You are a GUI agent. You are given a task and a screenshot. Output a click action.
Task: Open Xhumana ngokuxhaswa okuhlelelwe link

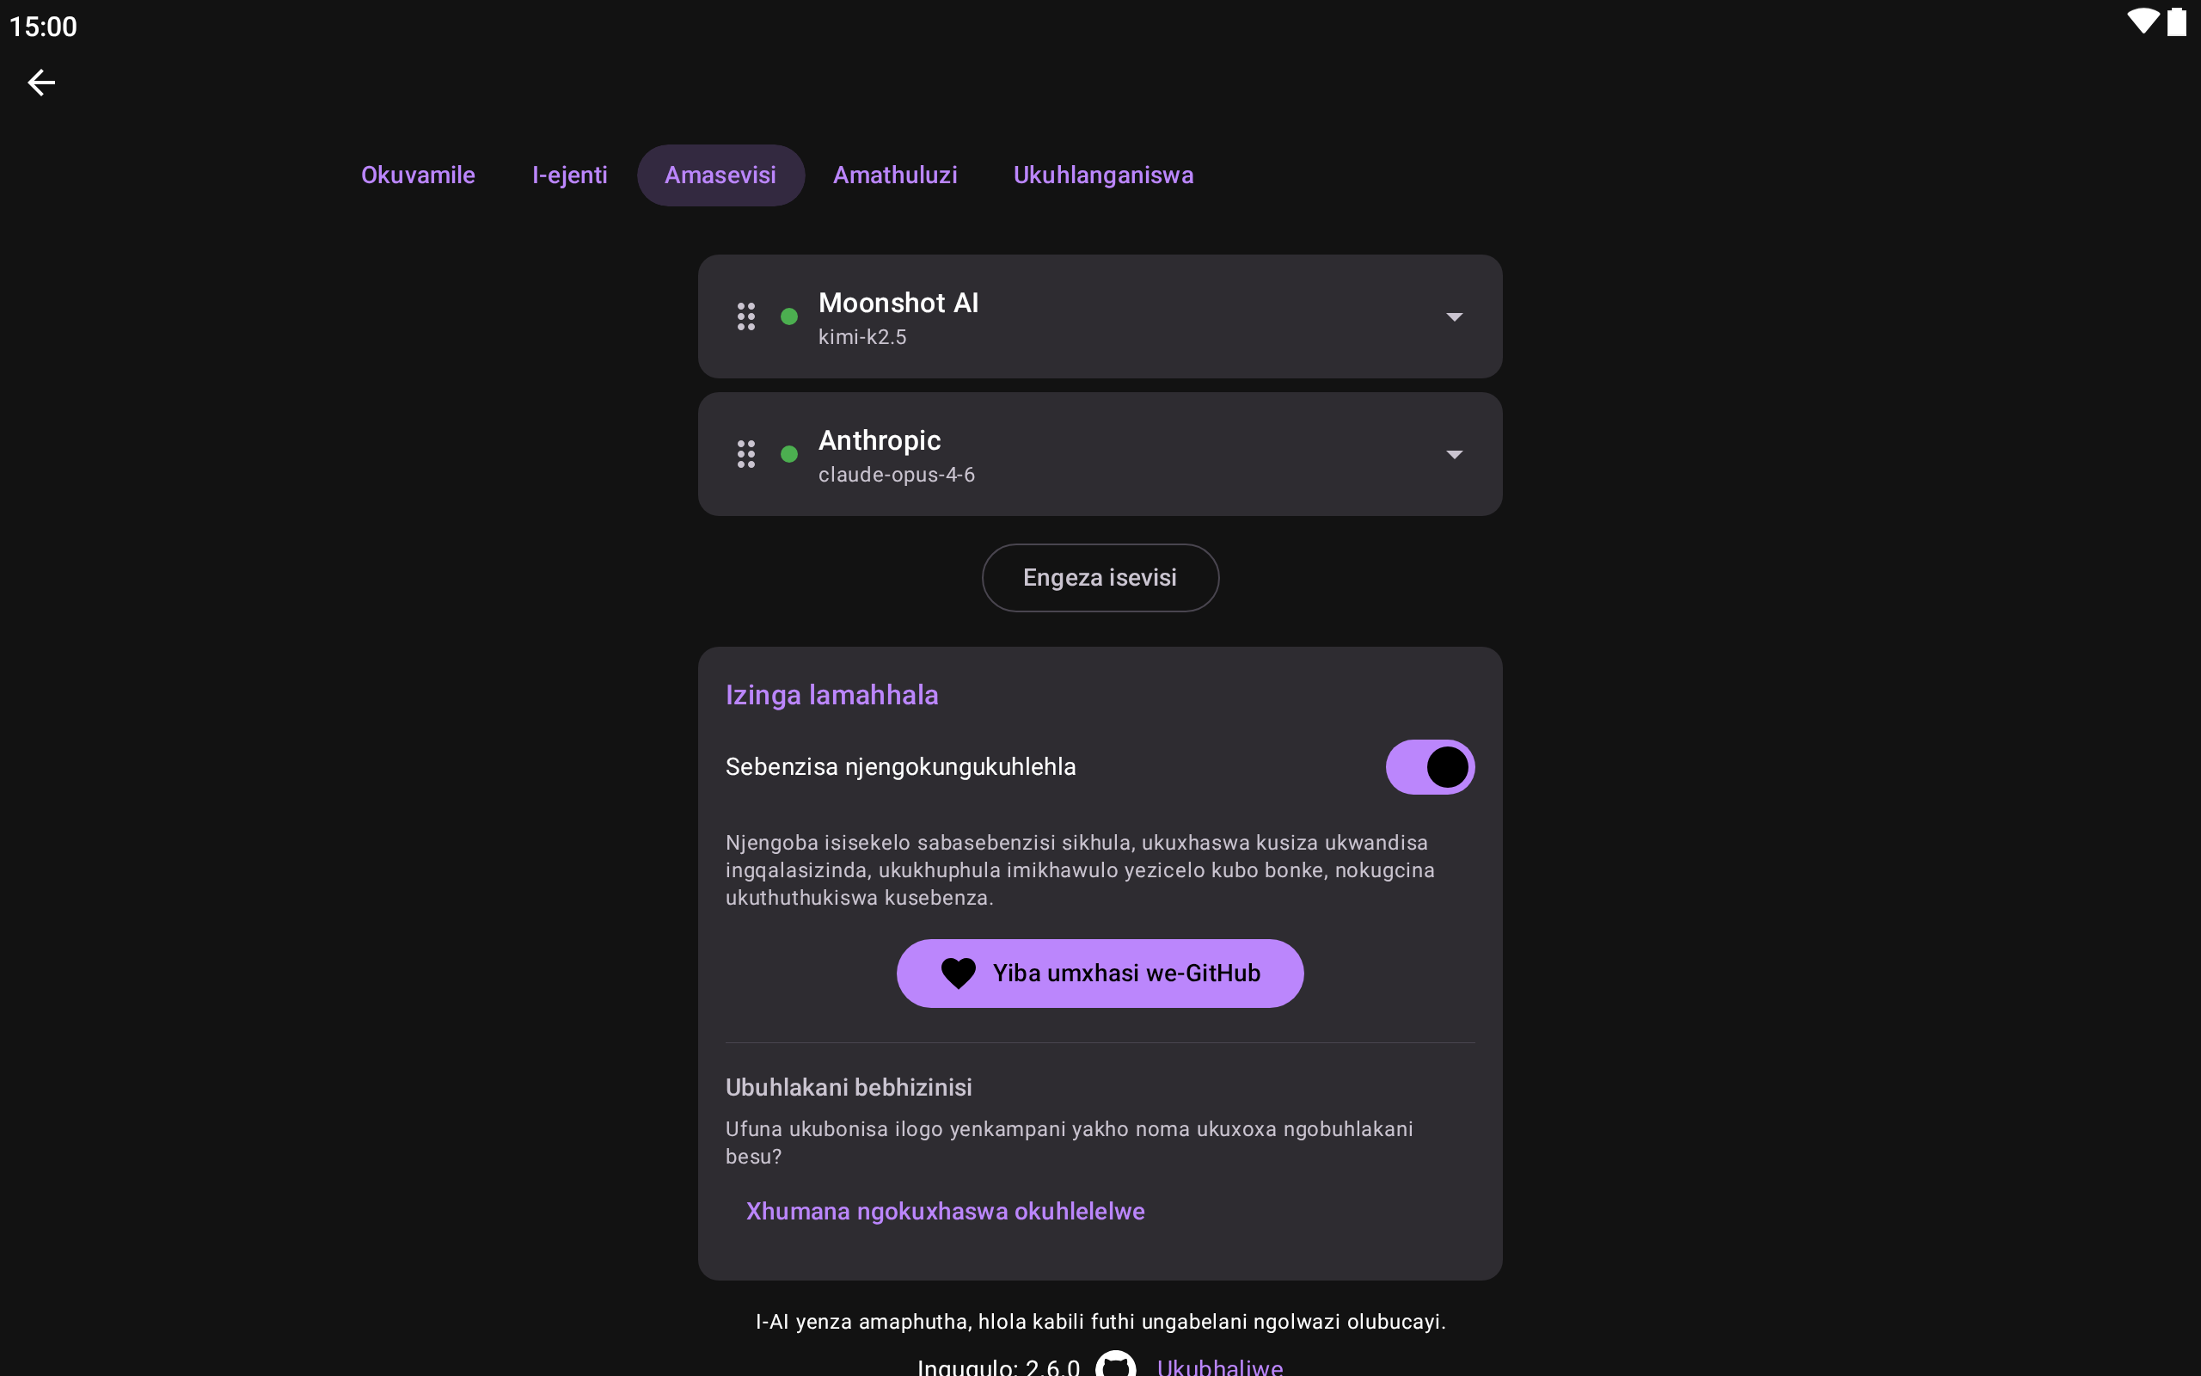click(945, 1211)
